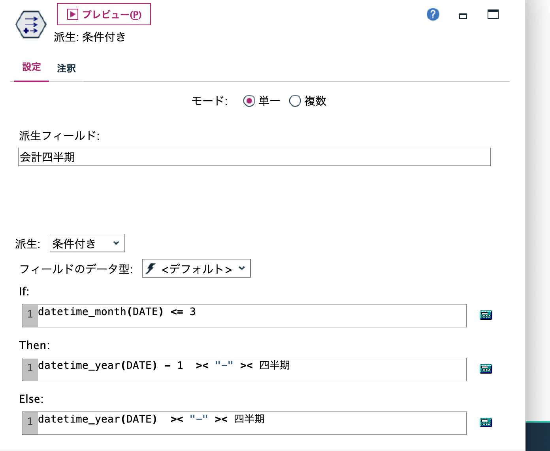Expand the 条件付き dropdown chevron
The image size is (550, 451).
click(x=116, y=243)
